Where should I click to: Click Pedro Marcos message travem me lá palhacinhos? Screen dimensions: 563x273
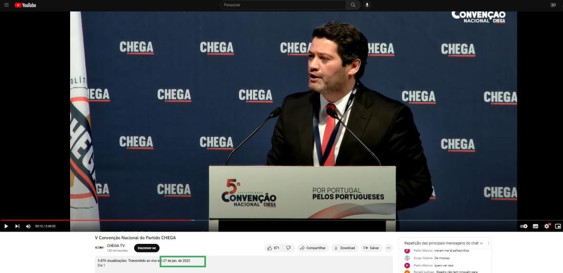click(451, 251)
